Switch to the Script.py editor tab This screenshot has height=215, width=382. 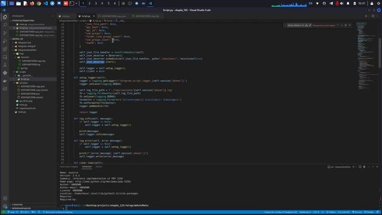pos(85,16)
